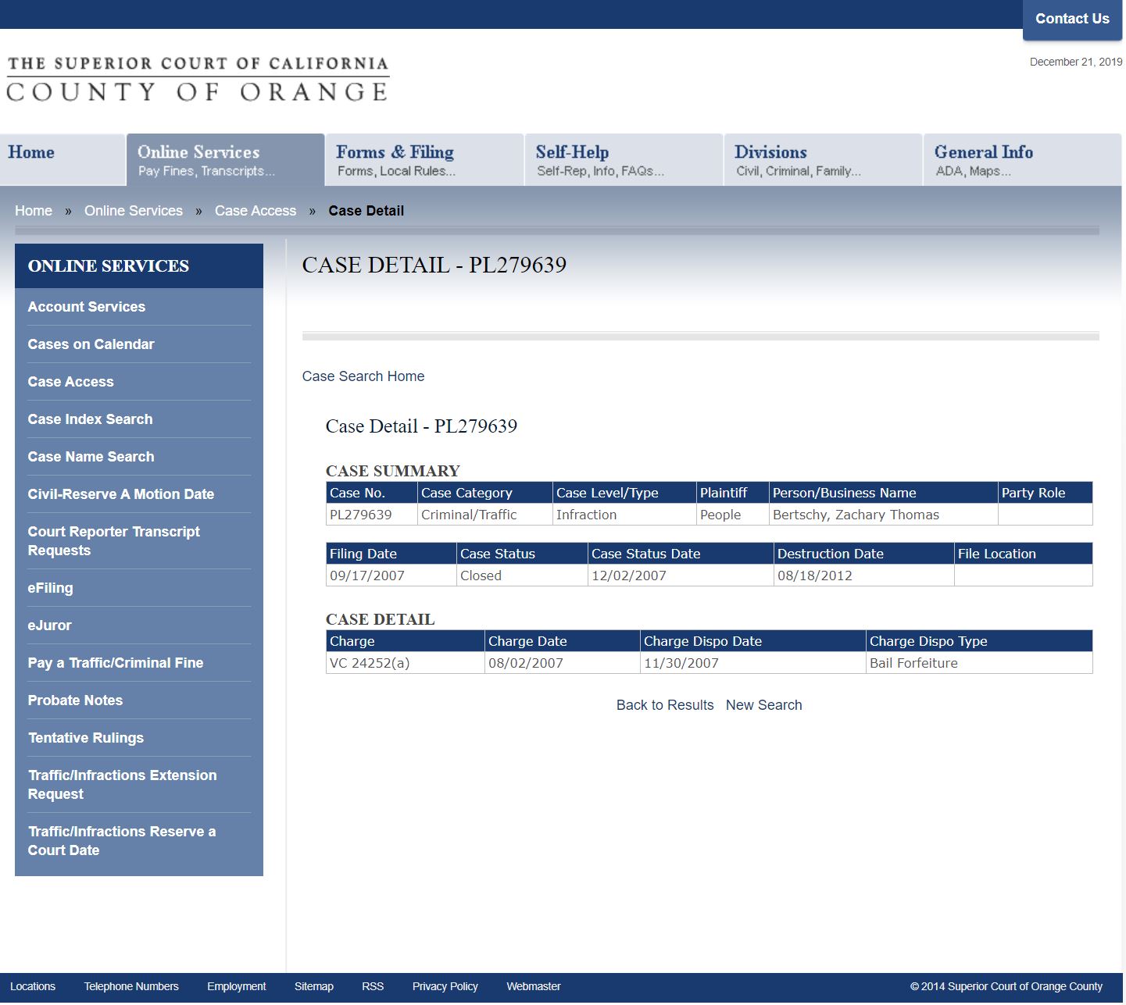Click the File Location column header

(x=1024, y=554)
